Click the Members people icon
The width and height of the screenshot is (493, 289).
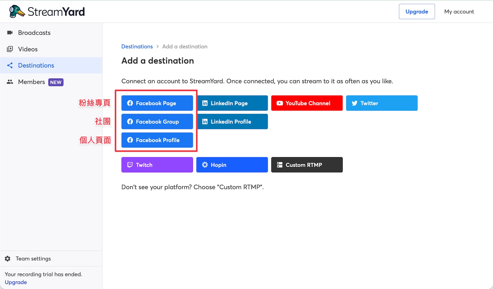[10, 82]
